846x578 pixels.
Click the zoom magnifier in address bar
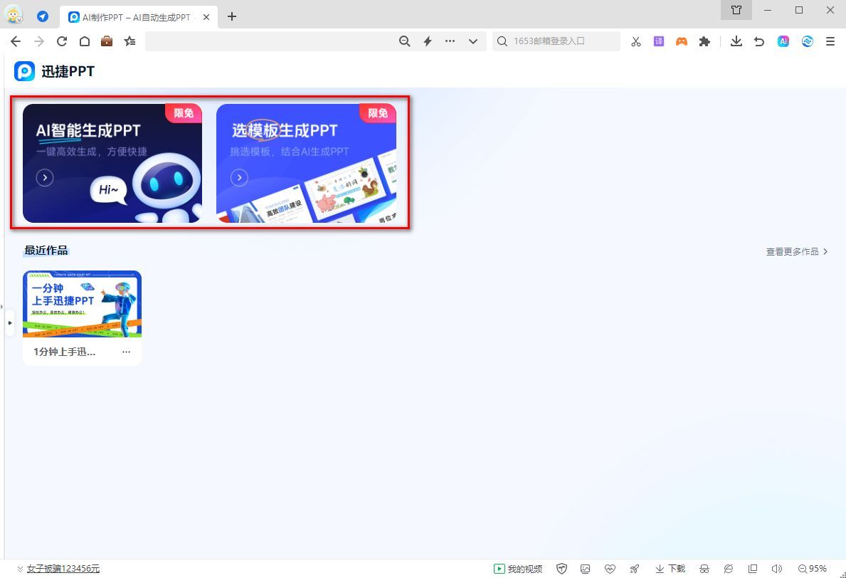[x=405, y=41]
